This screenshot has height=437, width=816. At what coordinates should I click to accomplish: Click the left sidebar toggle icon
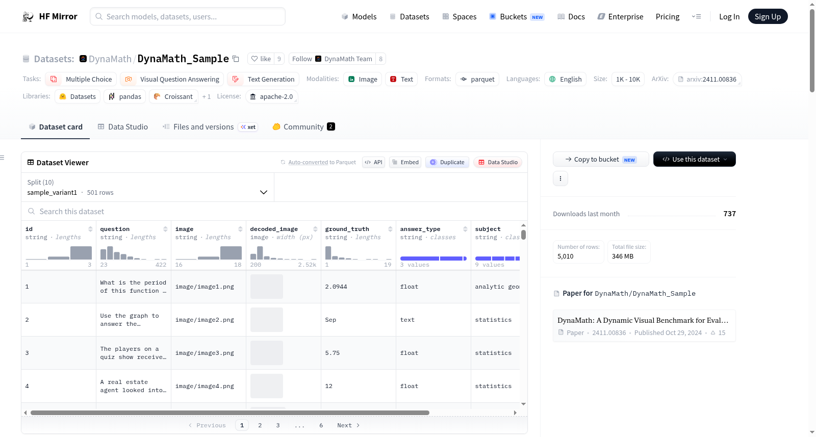(2, 158)
